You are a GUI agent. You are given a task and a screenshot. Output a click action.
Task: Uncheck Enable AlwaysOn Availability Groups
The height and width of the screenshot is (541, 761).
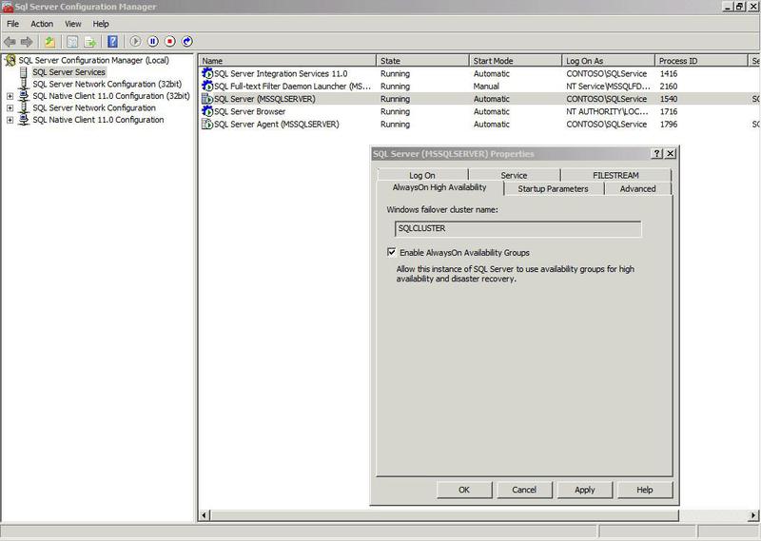pos(391,252)
